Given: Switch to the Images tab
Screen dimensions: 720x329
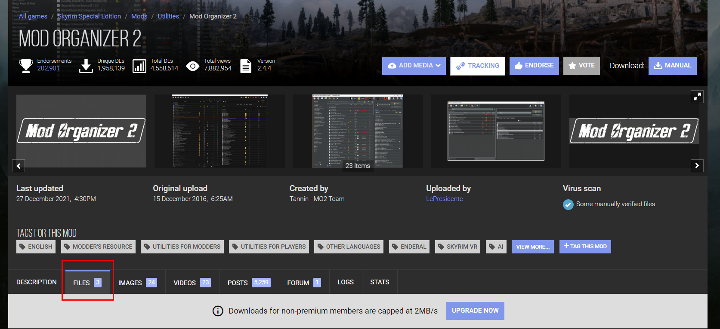Looking at the screenshot, I should pos(138,283).
